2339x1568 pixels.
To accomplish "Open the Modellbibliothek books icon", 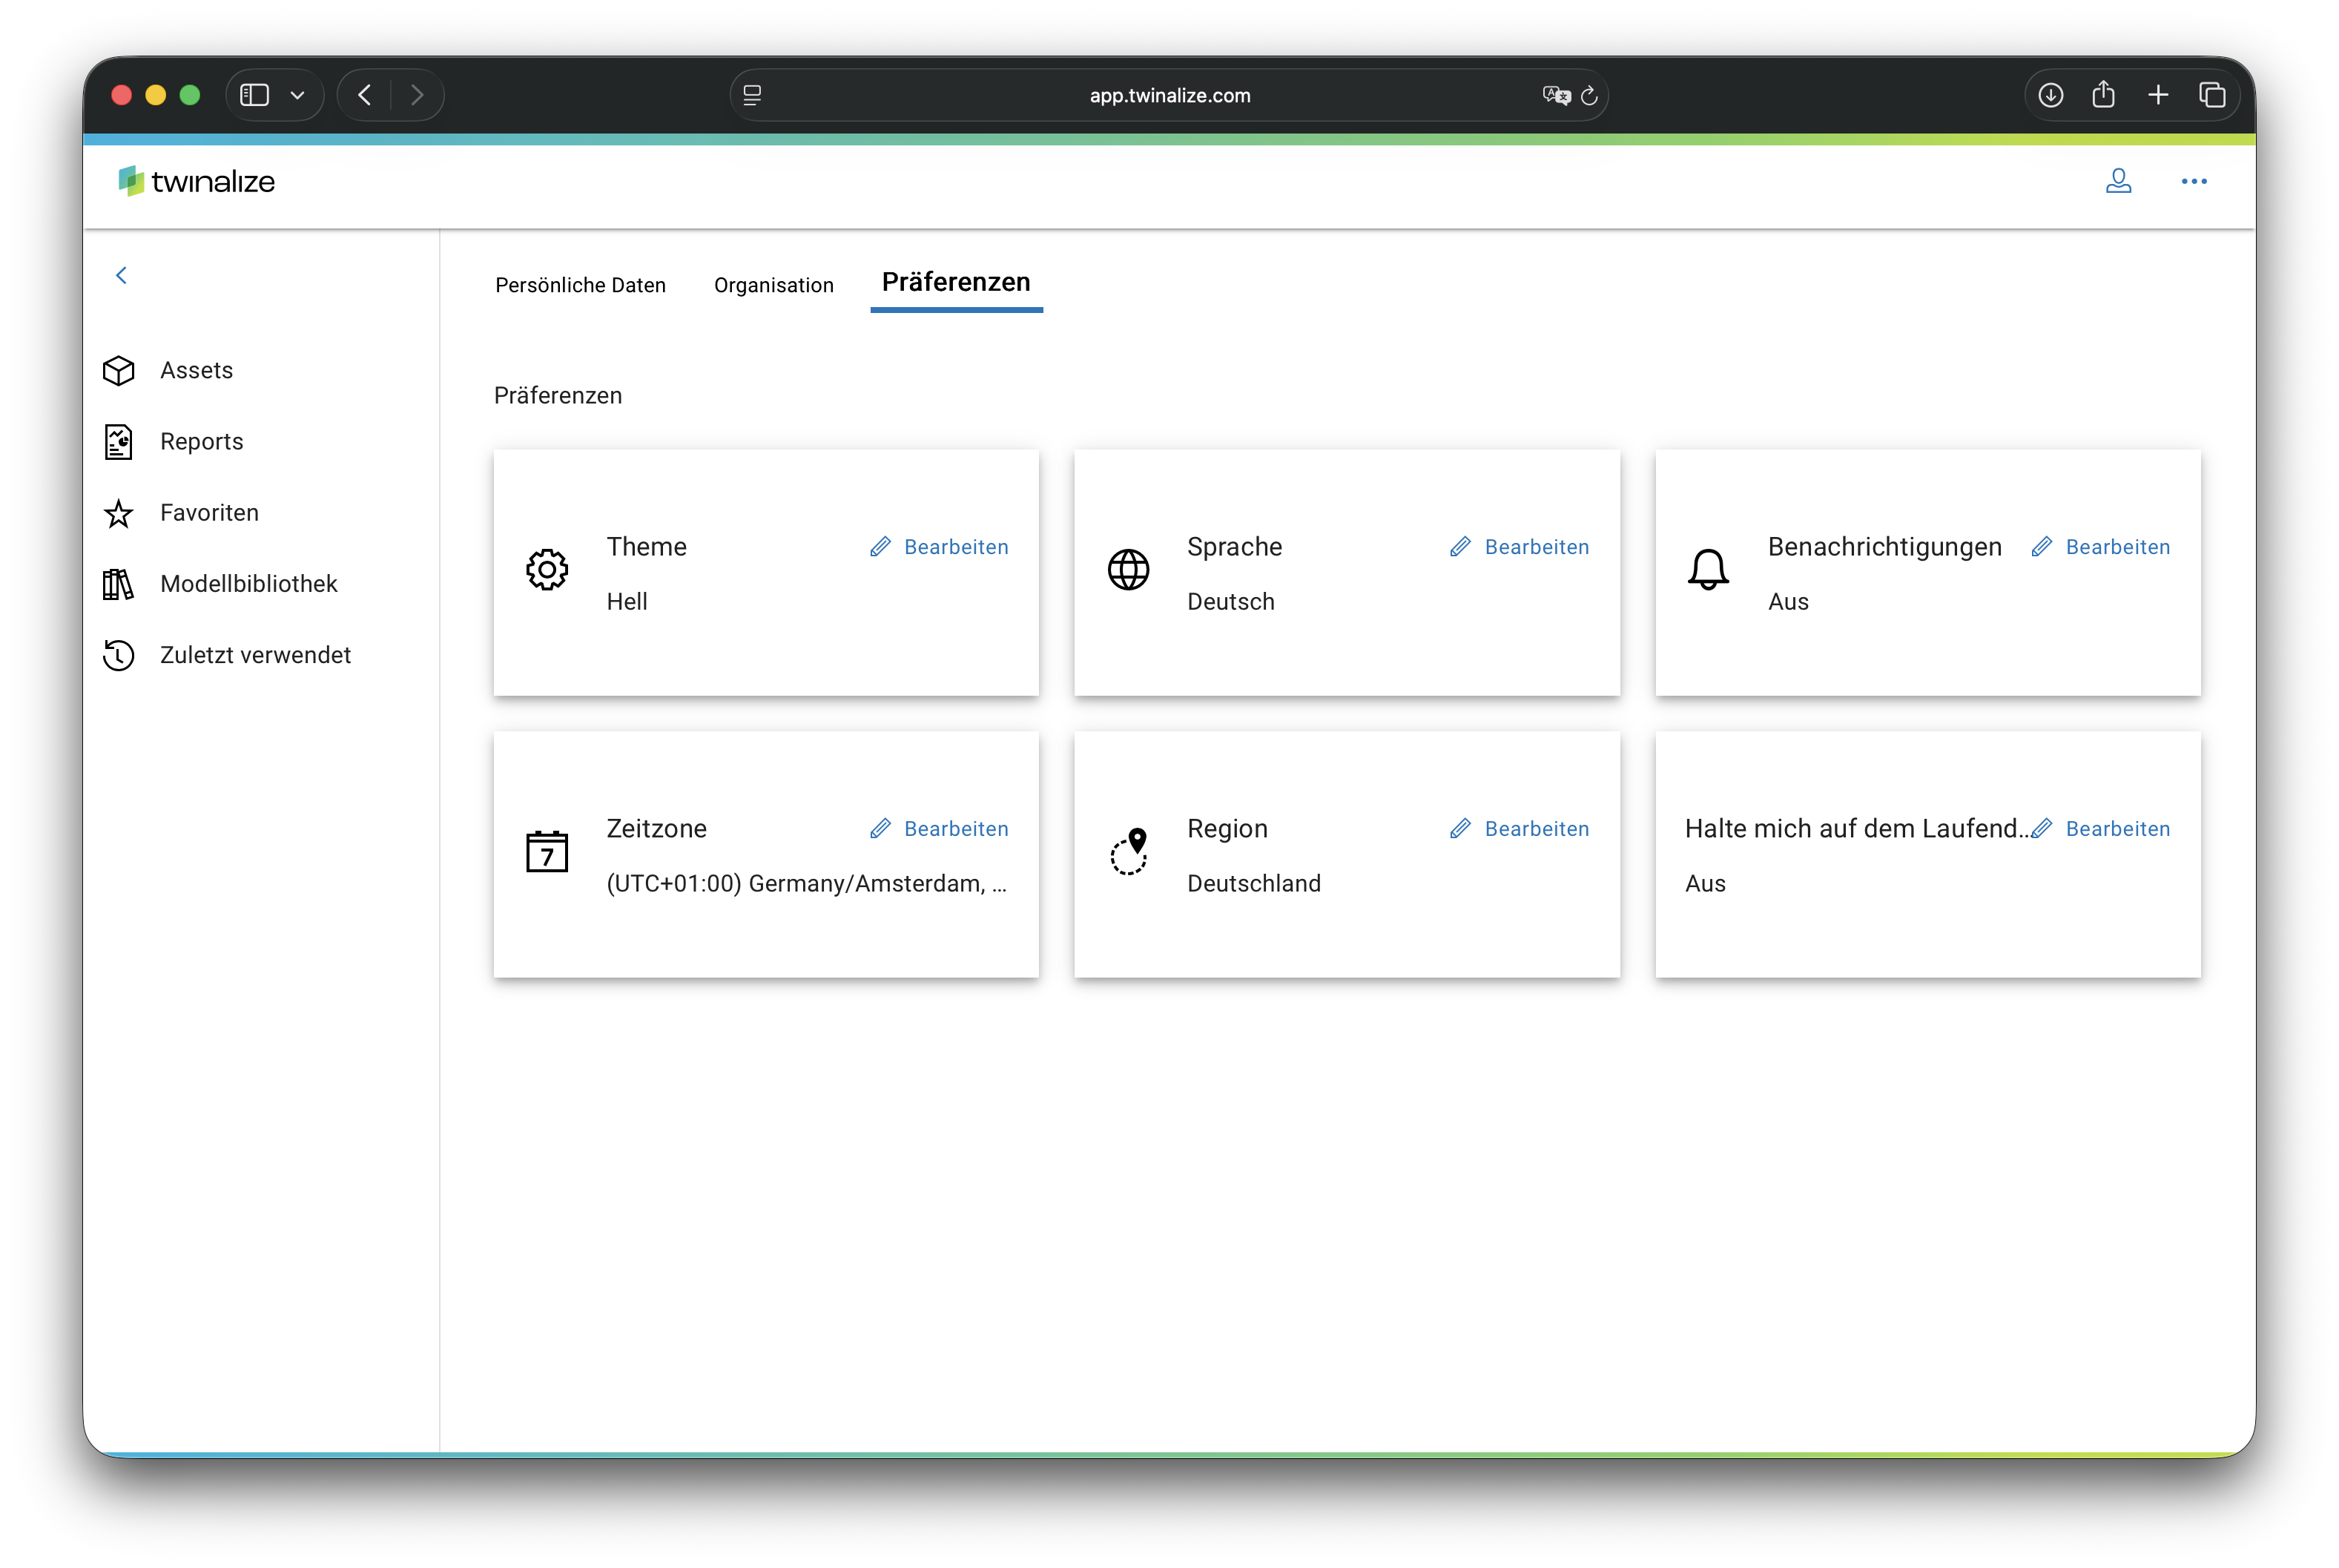I will 119,584.
